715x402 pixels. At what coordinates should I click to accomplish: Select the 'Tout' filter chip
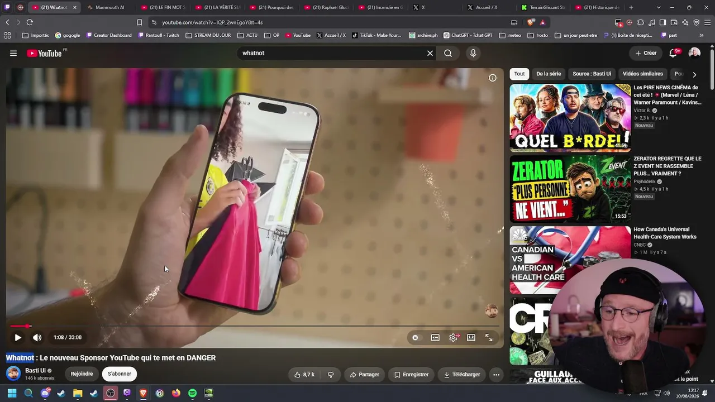[519, 74]
